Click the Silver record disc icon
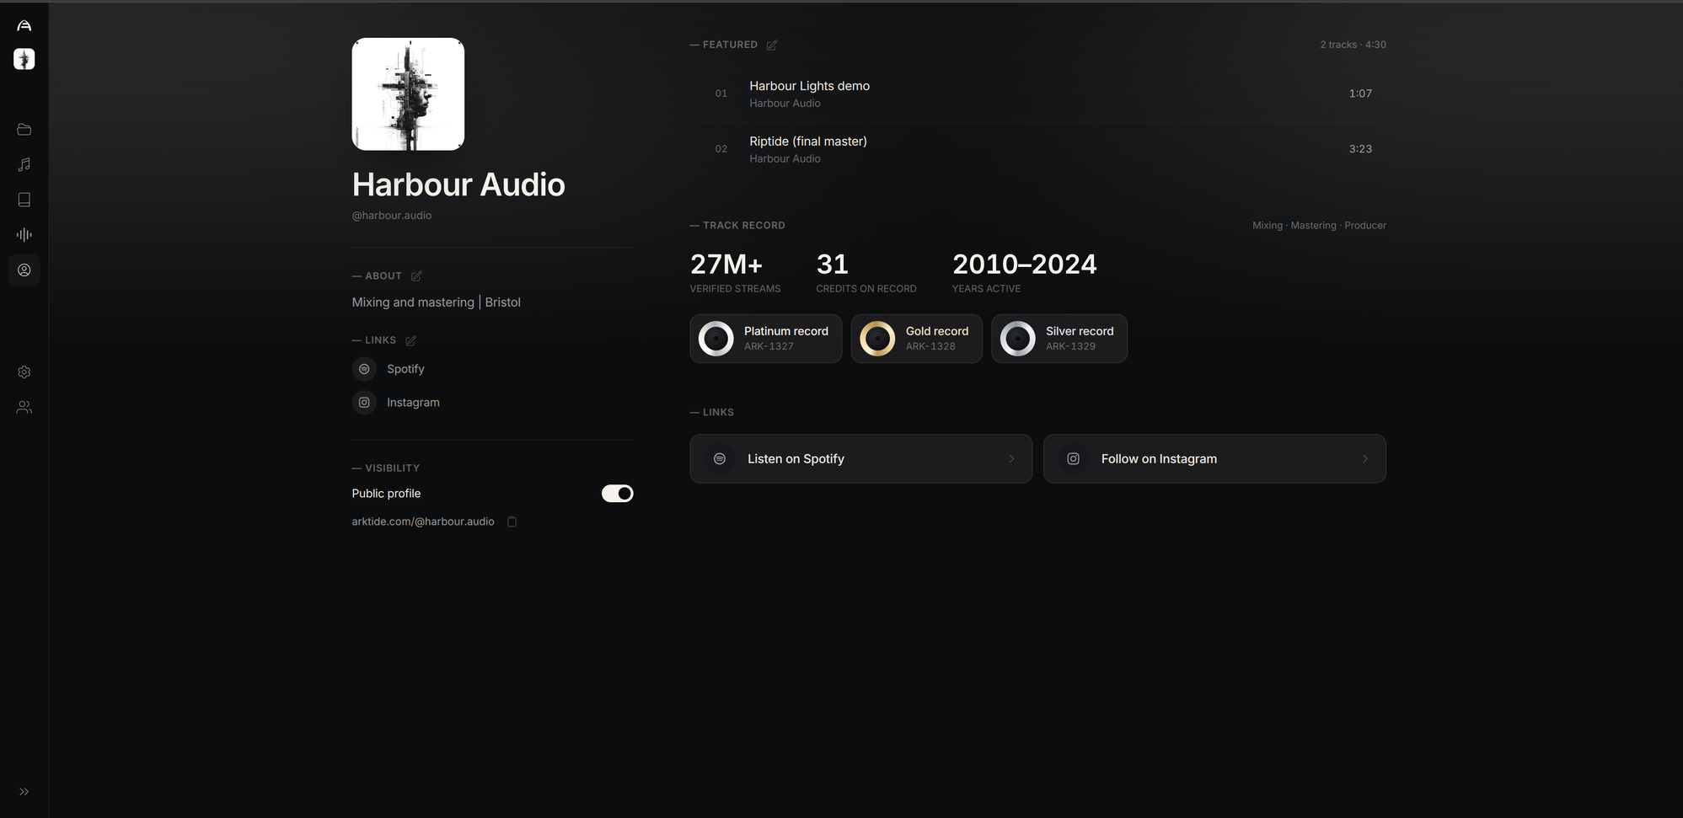 [1018, 339]
